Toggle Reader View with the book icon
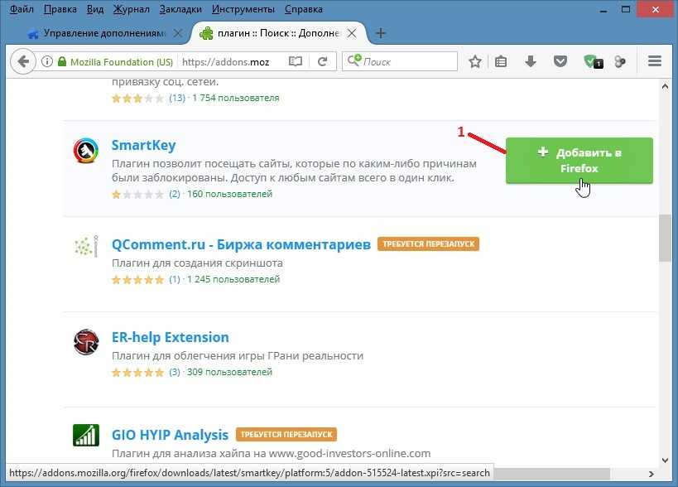 pos(296,61)
